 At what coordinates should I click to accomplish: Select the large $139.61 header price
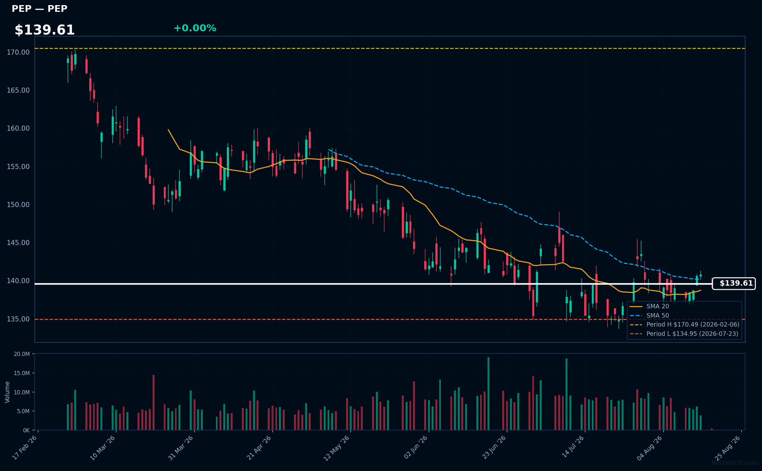[x=44, y=30]
